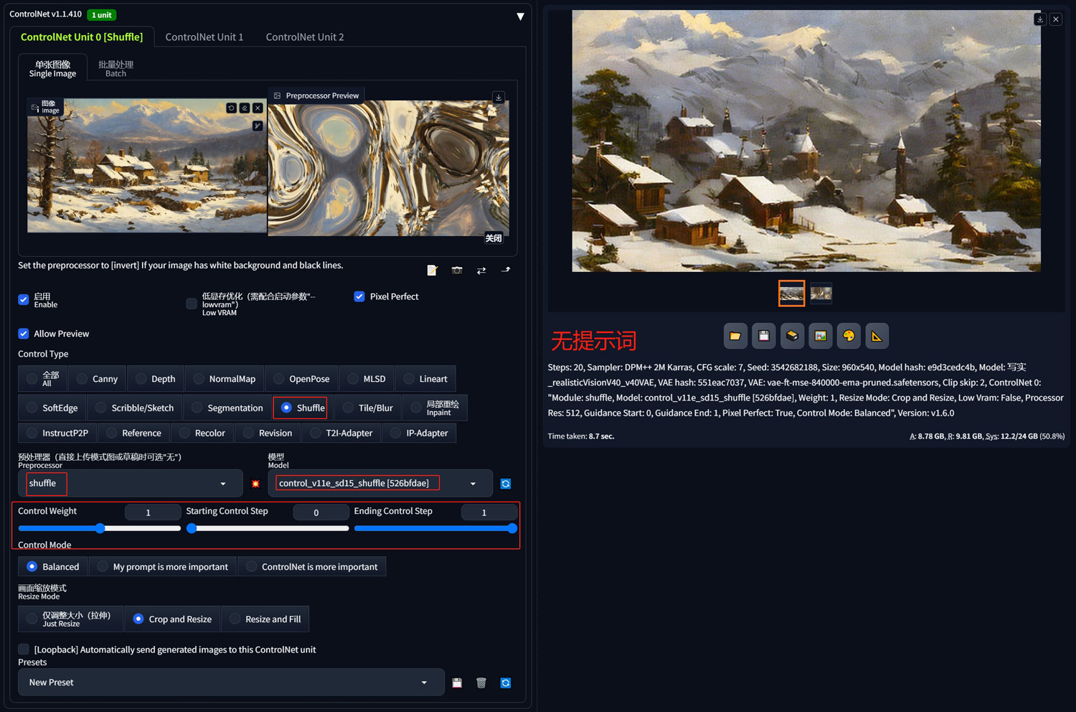The image size is (1076, 712).
Task: Enable the Low VRAM option
Action: point(192,304)
